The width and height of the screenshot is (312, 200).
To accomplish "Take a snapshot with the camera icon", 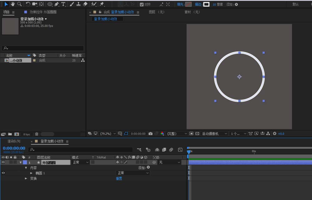I will (150, 134).
